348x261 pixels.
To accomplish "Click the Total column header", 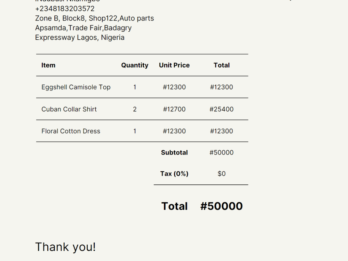I will [221, 65].
